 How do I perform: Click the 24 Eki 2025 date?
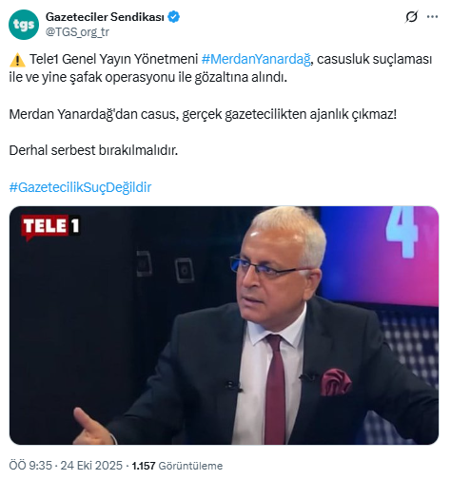pyautogui.click(x=91, y=466)
